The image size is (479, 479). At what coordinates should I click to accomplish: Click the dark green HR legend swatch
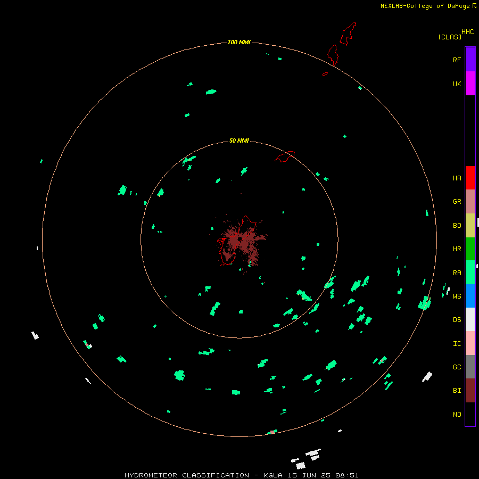(470, 249)
